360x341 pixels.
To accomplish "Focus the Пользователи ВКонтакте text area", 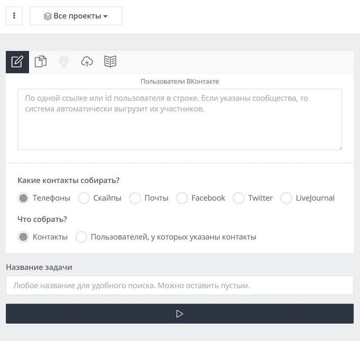I will (x=180, y=119).
